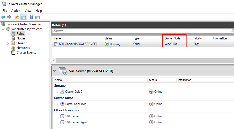Click the left arrow of horizontal scrollbar
The width and height of the screenshot is (234, 129).
coord(54,60)
